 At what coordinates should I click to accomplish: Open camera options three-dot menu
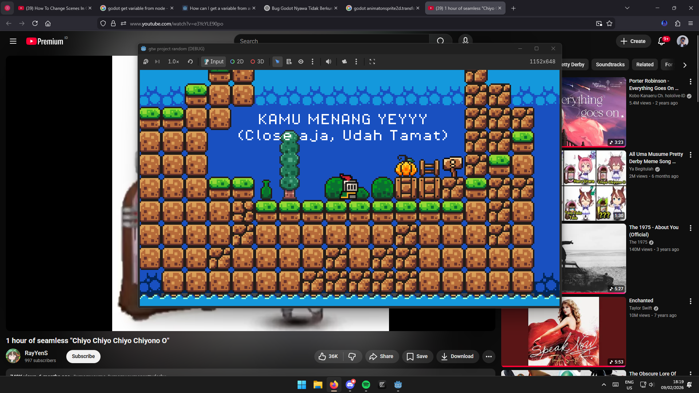coord(356,62)
